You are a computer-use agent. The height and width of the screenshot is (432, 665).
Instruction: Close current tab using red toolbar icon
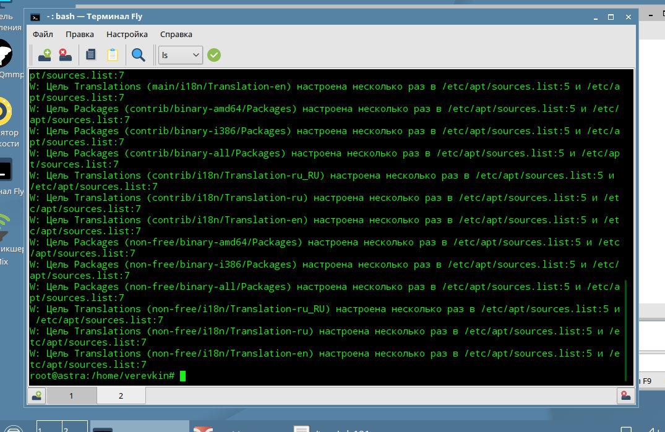click(66, 55)
